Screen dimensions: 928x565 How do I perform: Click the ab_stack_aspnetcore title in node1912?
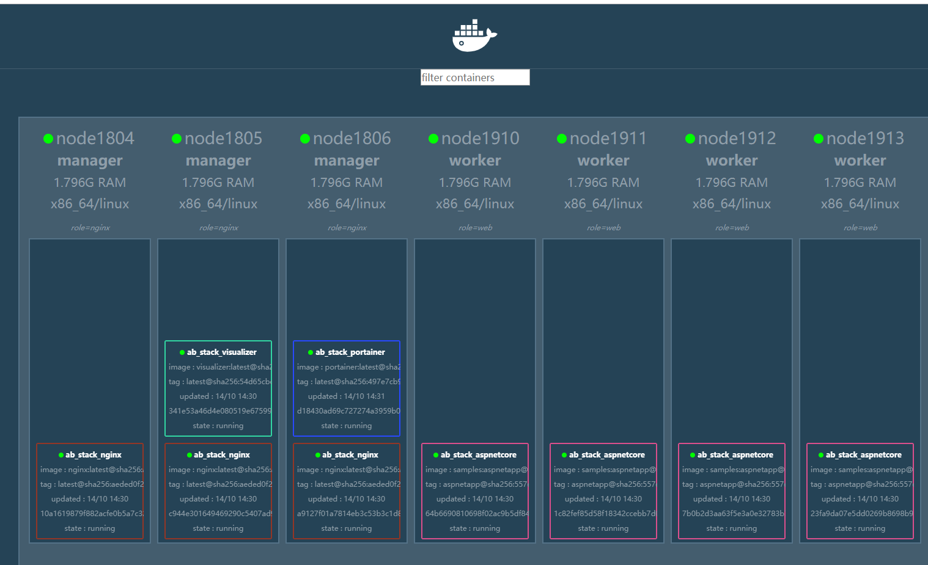(x=735, y=455)
